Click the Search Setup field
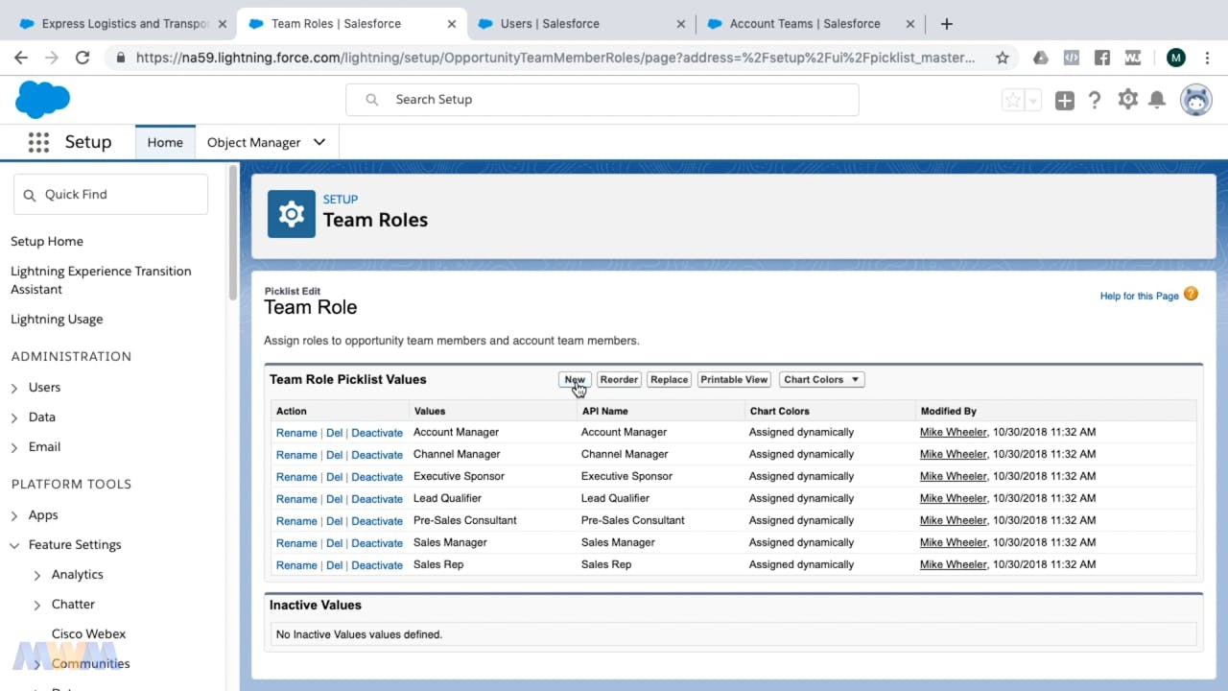1228x691 pixels. click(x=602, y=100)
